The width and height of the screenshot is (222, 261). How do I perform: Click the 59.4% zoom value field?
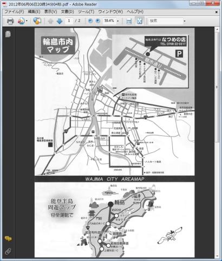109,21
